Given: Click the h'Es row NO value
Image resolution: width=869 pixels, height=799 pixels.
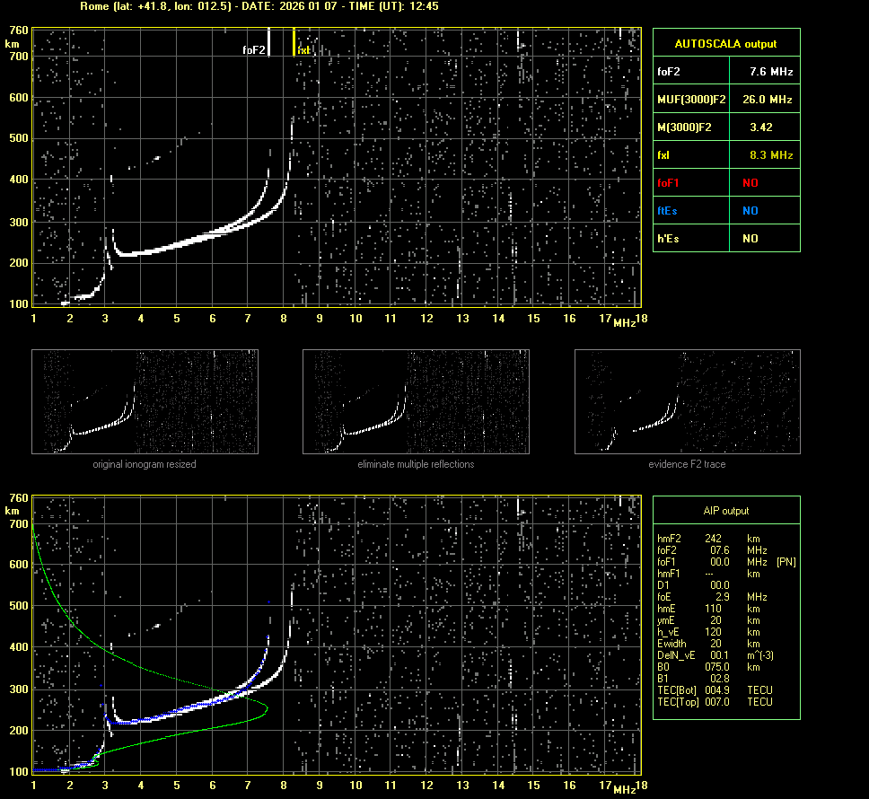Looking at the screenshot, I should tap(750, 239).
